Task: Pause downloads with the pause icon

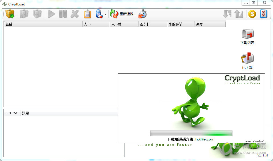Action: (63, 14)
